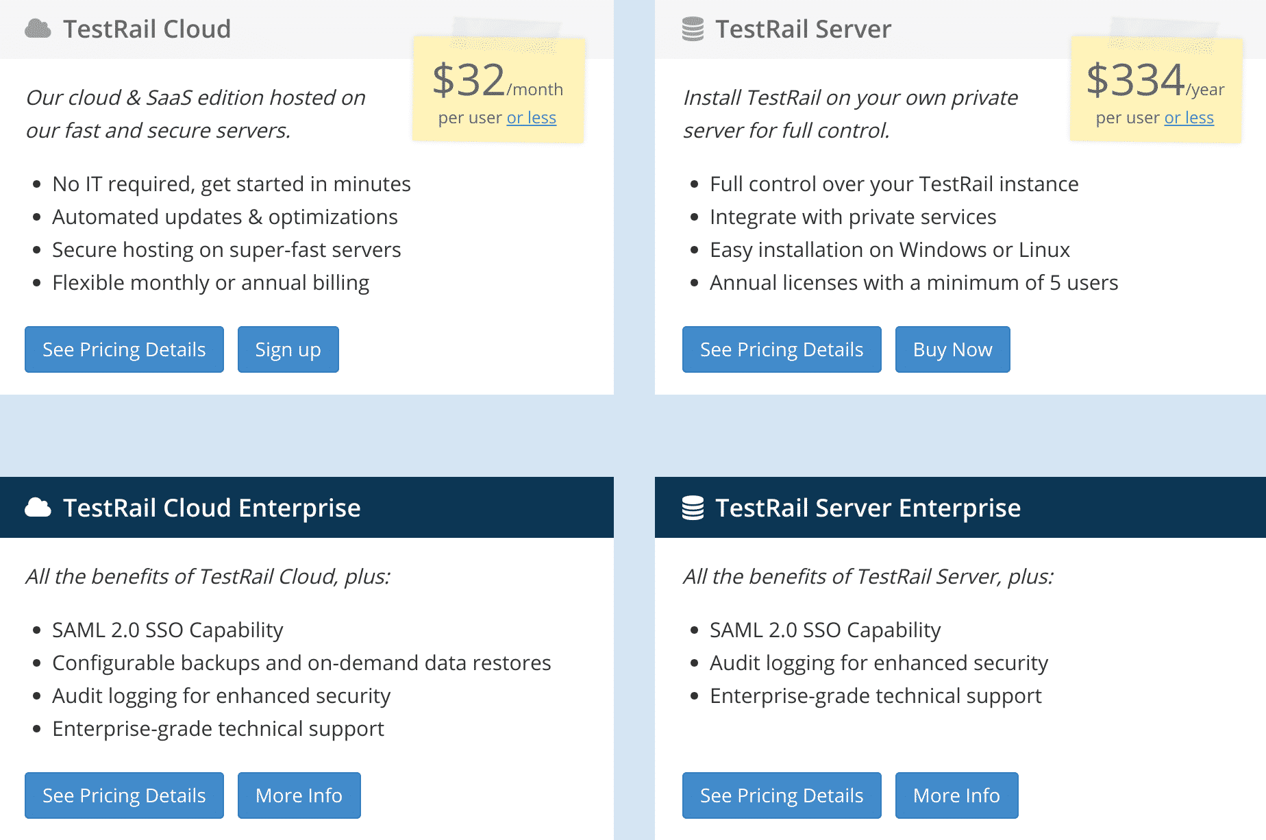Click See Pricing Details for TestRail Server
The height and width of the screenshot is (840, 1266).
[x=782, y=349]
